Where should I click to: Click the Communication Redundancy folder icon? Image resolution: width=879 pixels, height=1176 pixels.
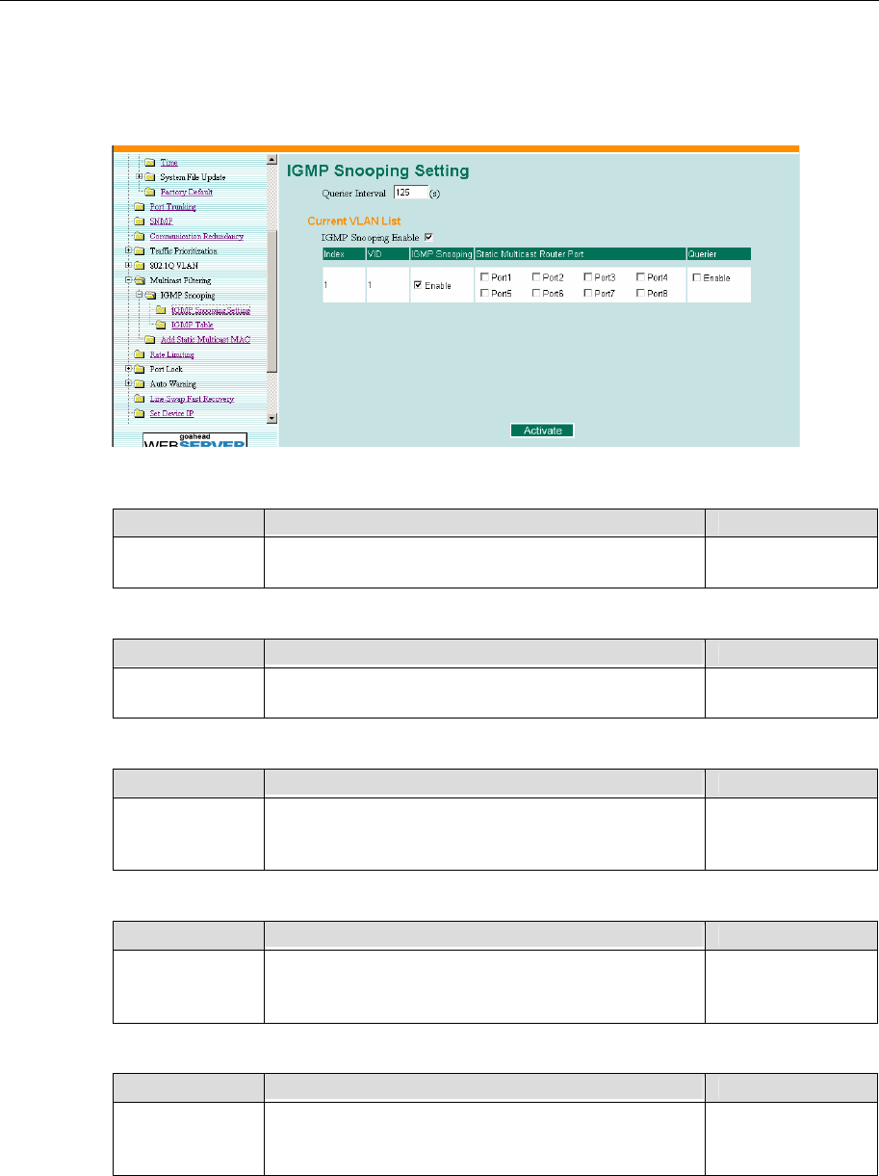point(140,236)
